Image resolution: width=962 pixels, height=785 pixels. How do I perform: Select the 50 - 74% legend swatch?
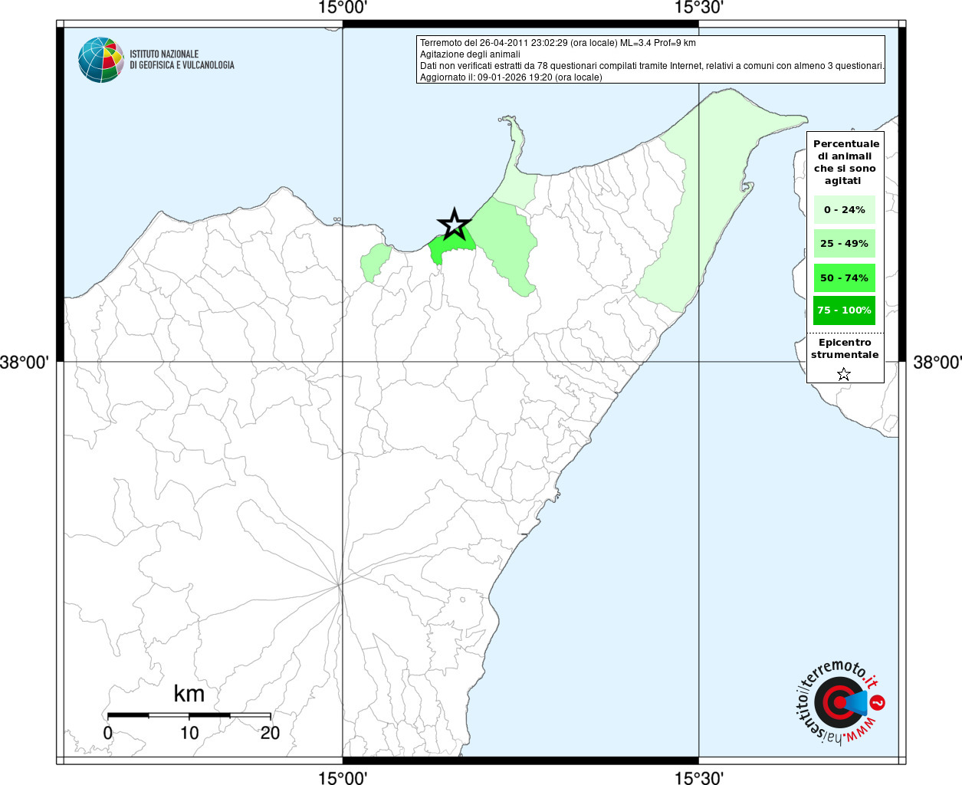coord(844,278)
